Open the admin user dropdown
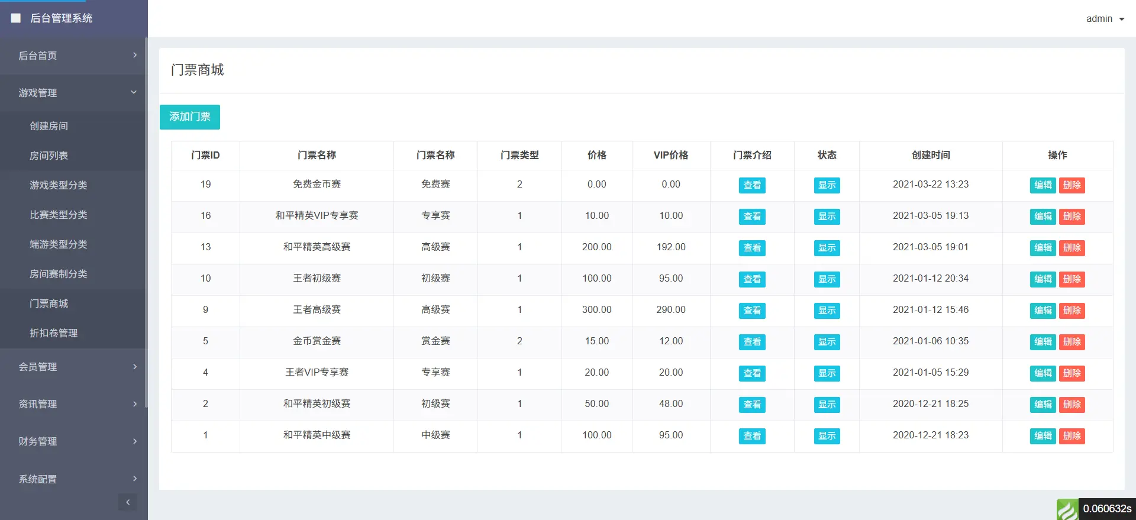The image size is (1136, 520). [x=1105, y=19]
